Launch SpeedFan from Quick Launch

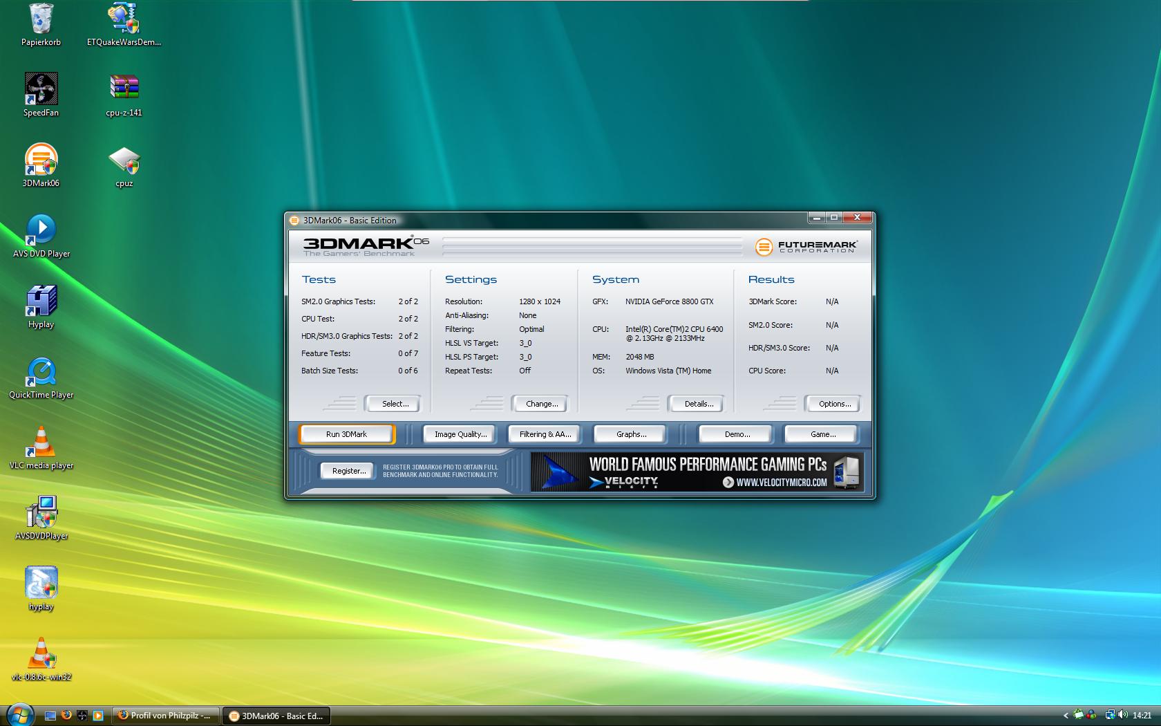pos(82,716)
